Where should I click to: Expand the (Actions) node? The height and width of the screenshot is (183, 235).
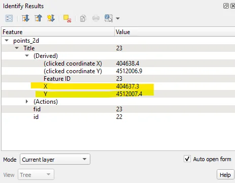point(27,102)
